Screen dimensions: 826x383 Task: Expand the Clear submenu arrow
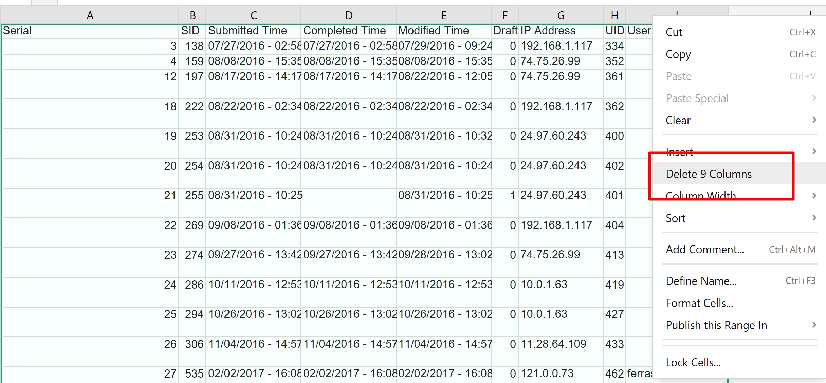pyautogui.click(x=814, y=120)
